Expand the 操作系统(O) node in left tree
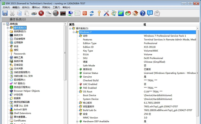Screen dimensions: 201x124 click(8, 28)
